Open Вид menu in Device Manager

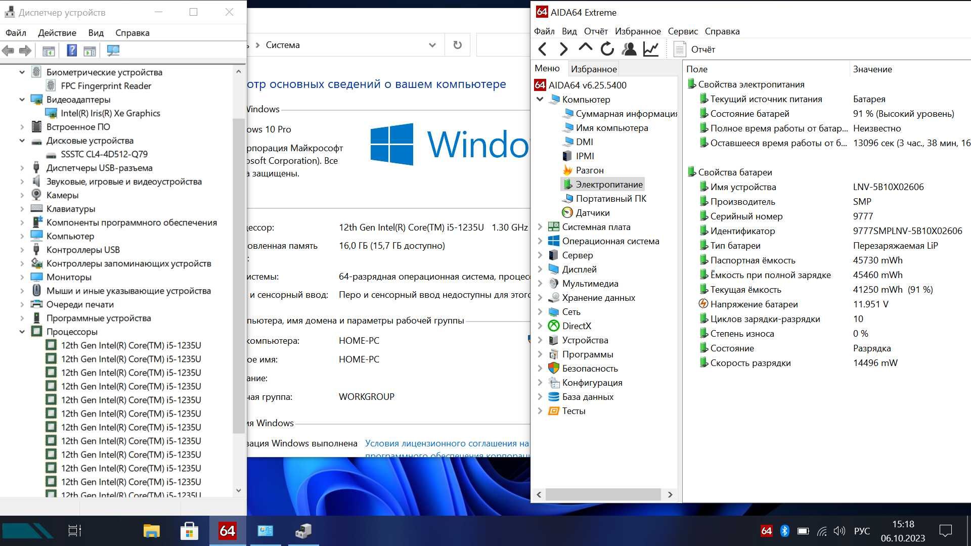click(x=96, y=32)
